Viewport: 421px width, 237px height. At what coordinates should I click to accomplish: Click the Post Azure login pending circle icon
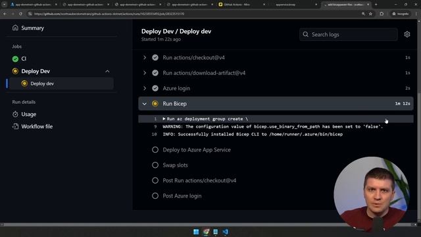155,196
